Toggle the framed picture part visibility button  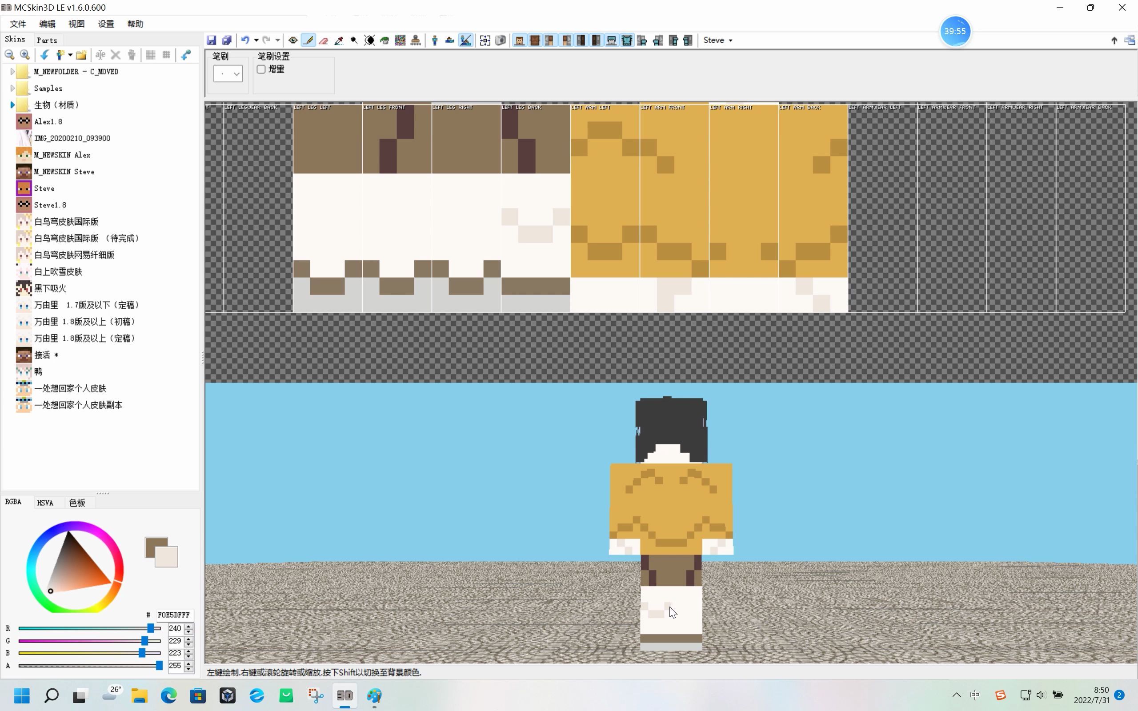[611, 40]
